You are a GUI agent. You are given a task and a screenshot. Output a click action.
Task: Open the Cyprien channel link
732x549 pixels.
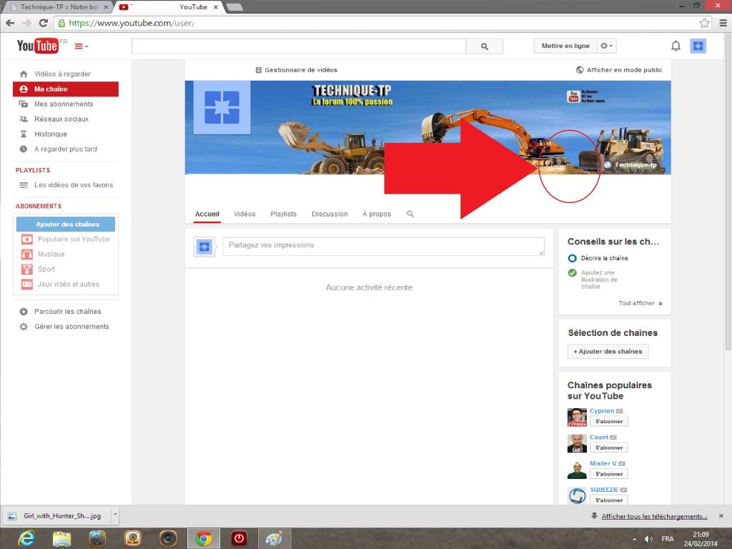(x=602, y=411)
